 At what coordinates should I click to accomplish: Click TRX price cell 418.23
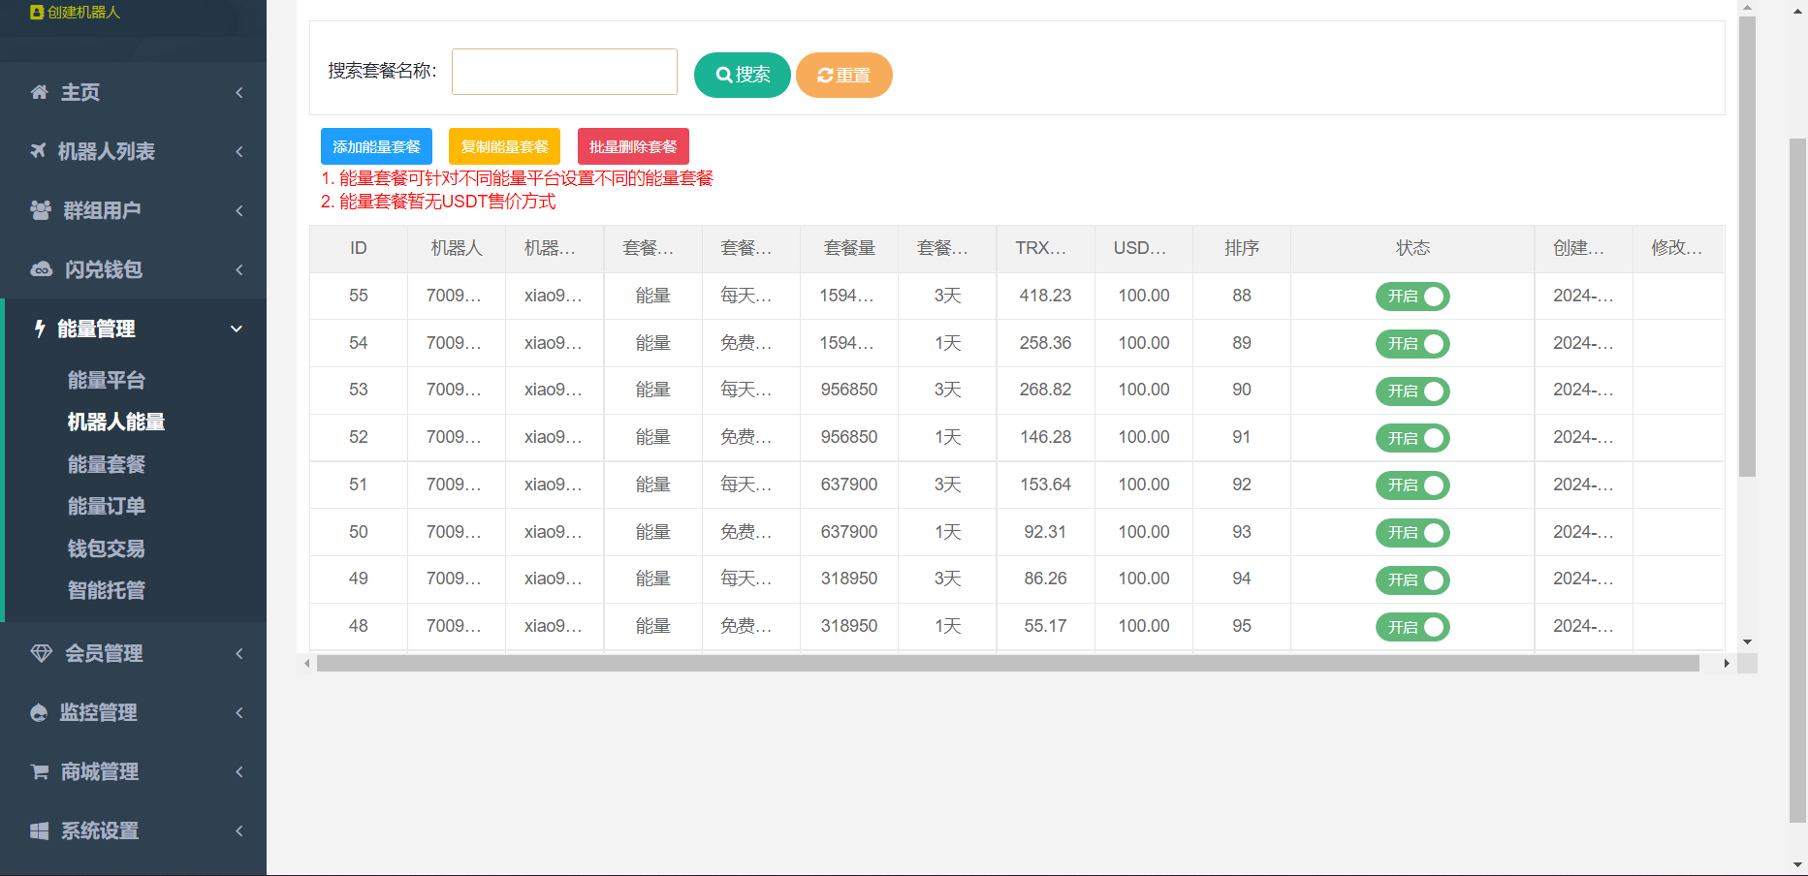tap(1045, 296)
